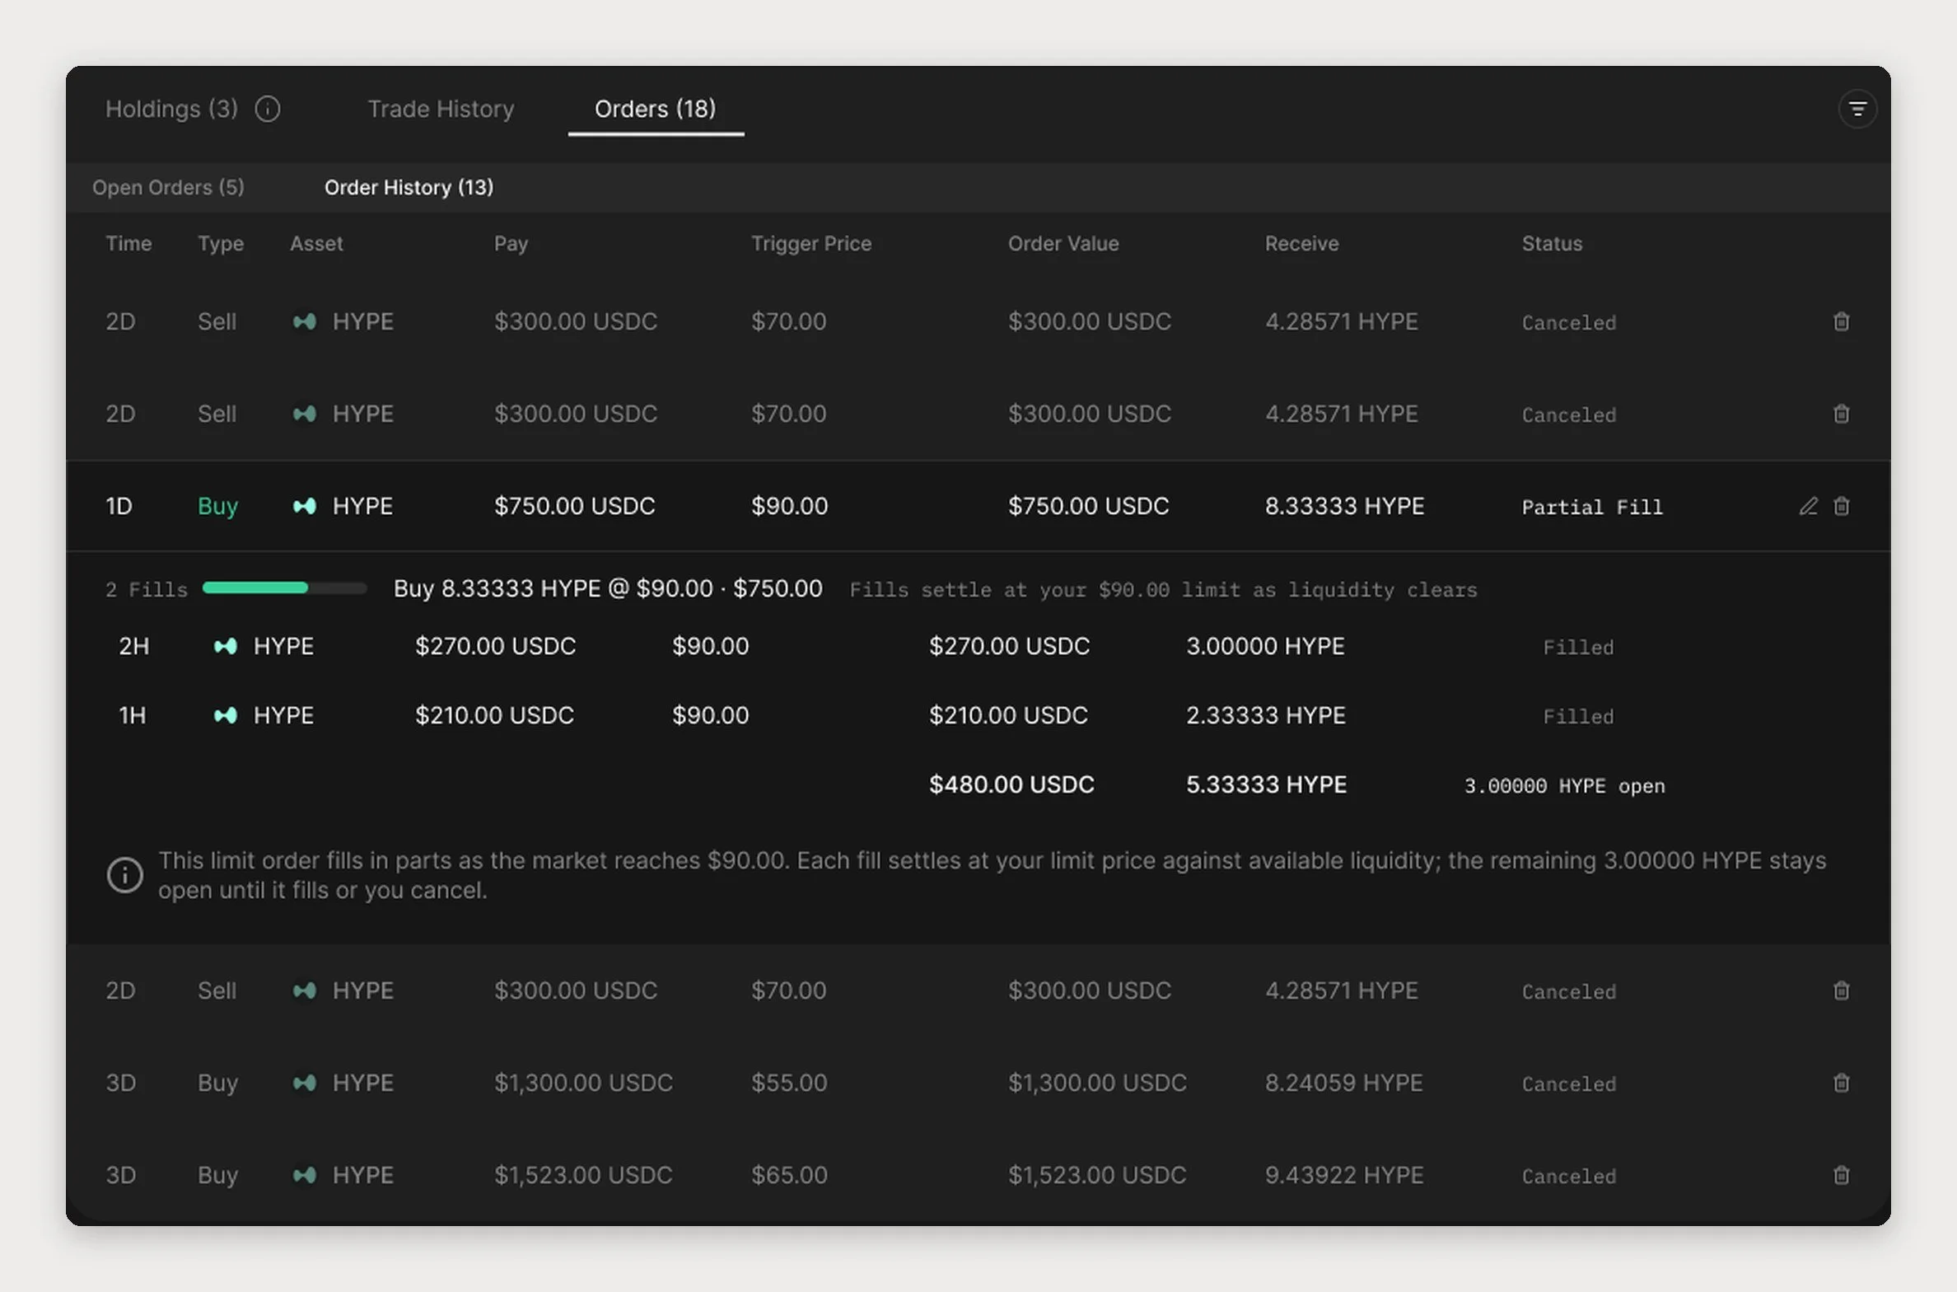Click the info icon next to Holdings (3)
Screen dimensions: 1957x1292
tap(268, 109)
